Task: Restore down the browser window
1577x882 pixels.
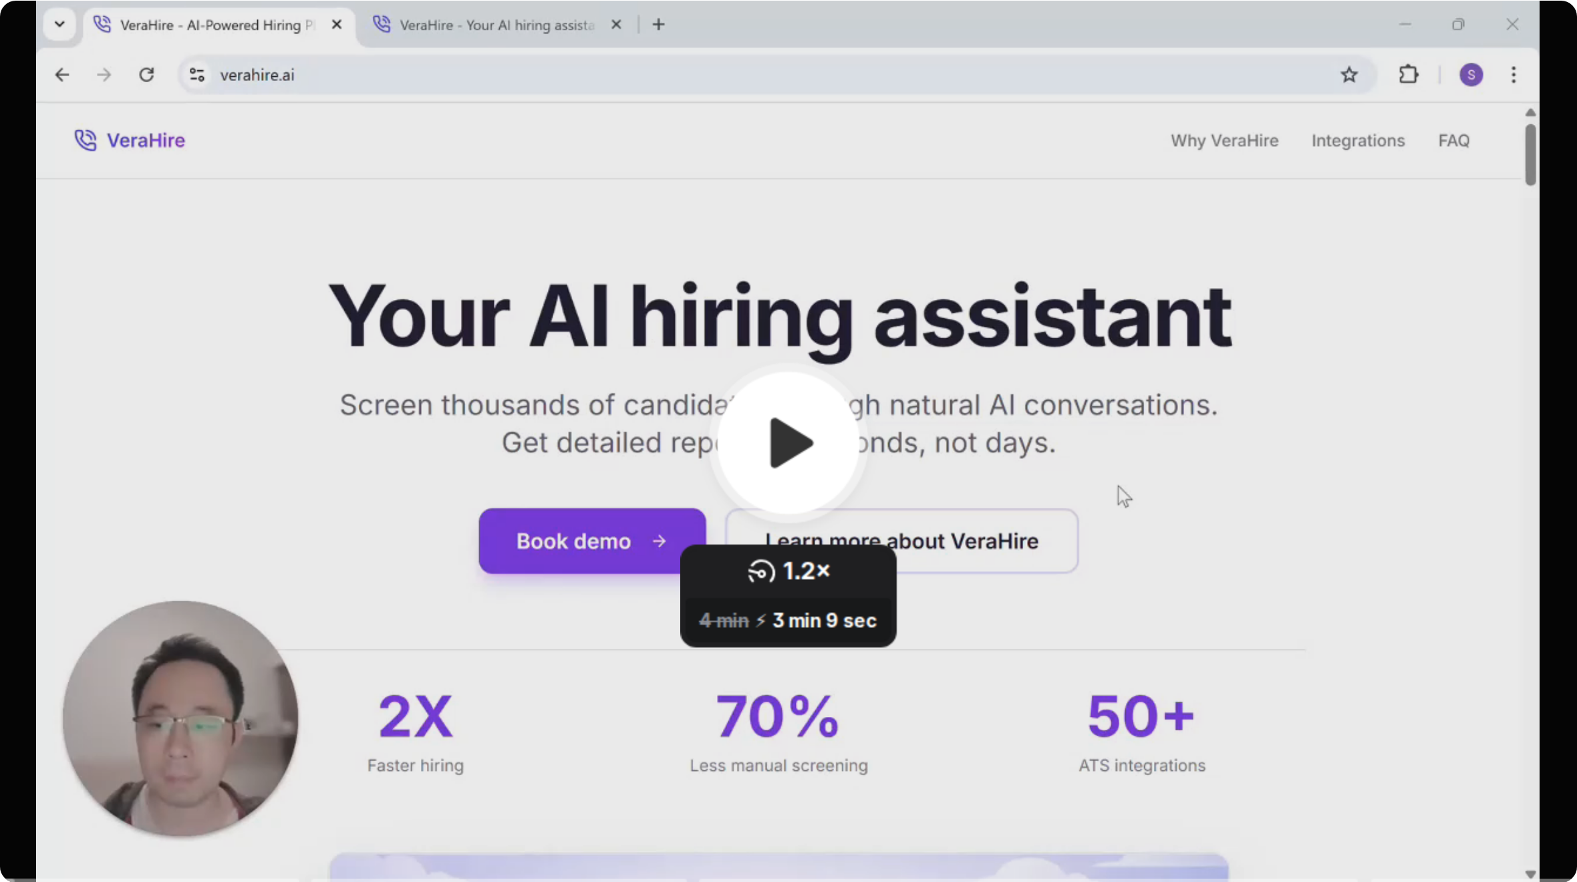Action: tap(1458, 25)
